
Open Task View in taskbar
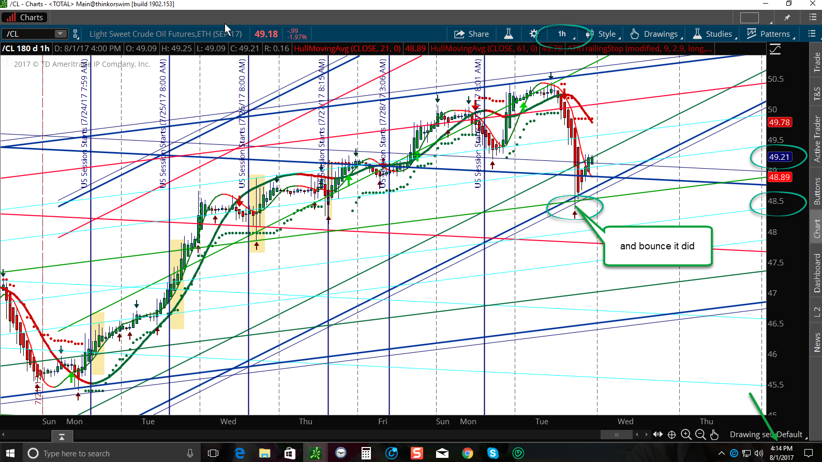(213, 453)
